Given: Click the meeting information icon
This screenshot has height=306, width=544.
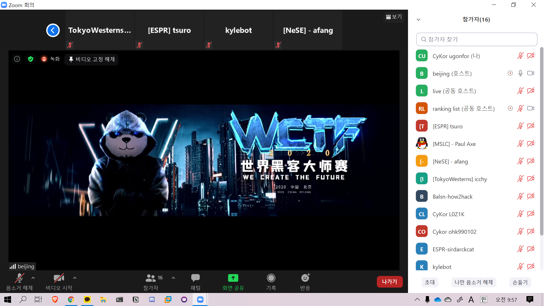Looking at the screenshot, I should click(x=17, y=59).
